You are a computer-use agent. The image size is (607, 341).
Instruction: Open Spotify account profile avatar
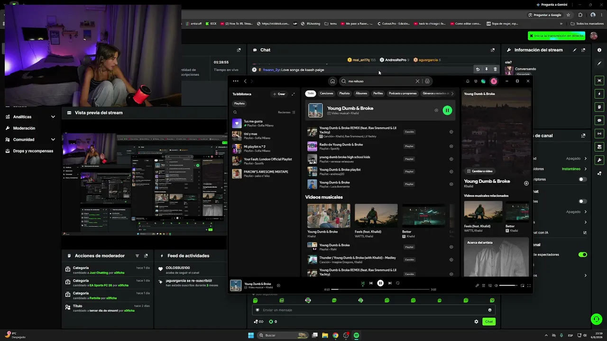click(494, 81)
